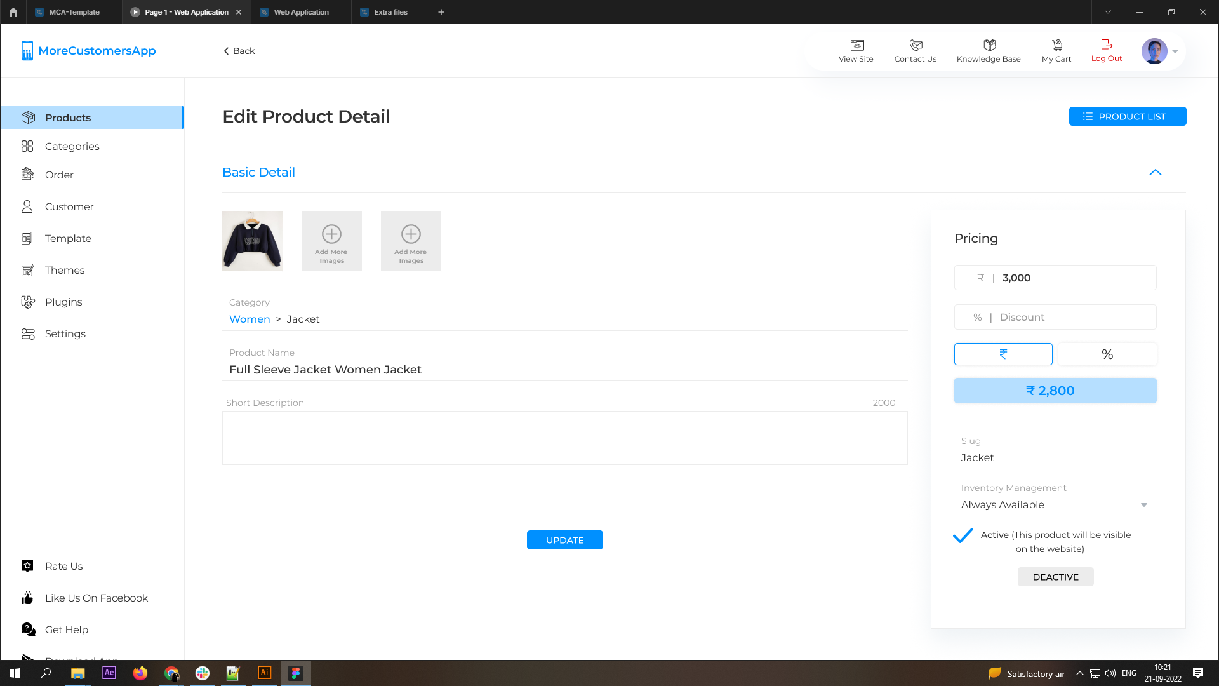Collapse the Basic Detail section

(x=1155, y=172)
